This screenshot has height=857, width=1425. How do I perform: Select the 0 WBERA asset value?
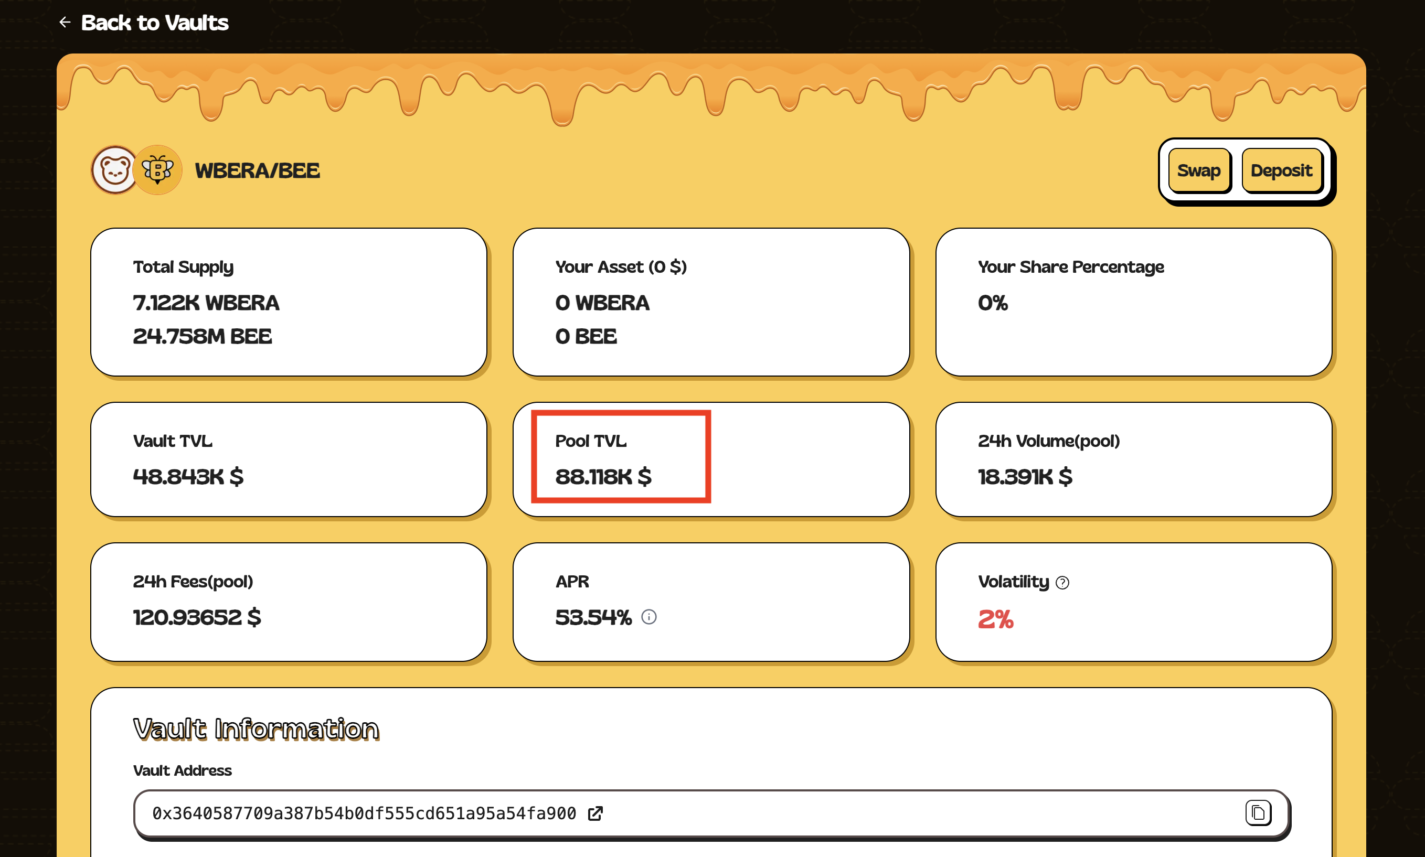point(602,303)
